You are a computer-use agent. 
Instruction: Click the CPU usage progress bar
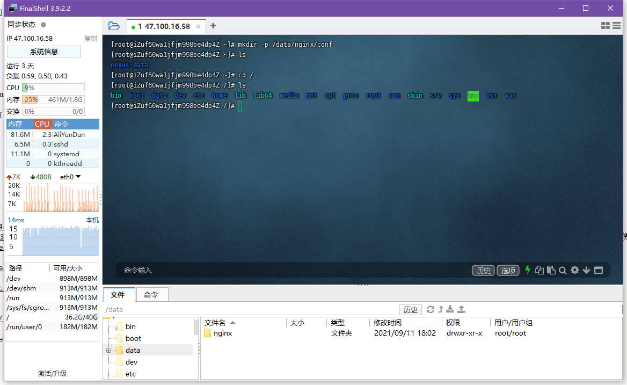pyautogui.click(x=53, y=88)
